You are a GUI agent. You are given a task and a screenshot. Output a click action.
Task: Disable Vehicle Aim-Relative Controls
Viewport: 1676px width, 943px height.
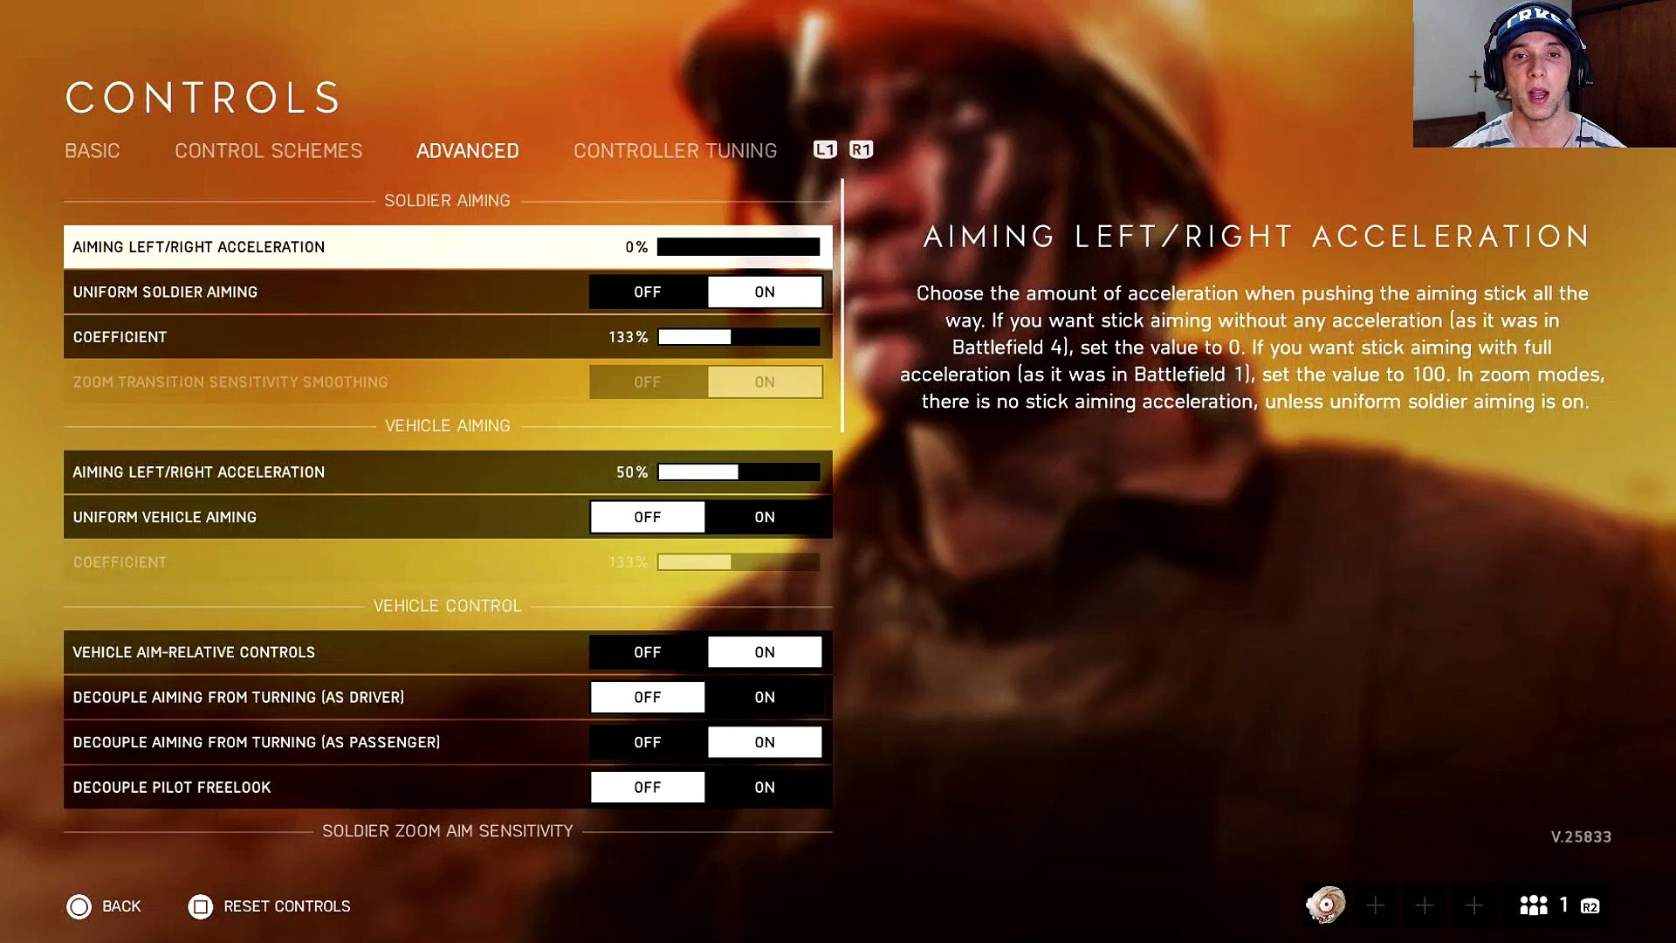click(x=647, y=651)
